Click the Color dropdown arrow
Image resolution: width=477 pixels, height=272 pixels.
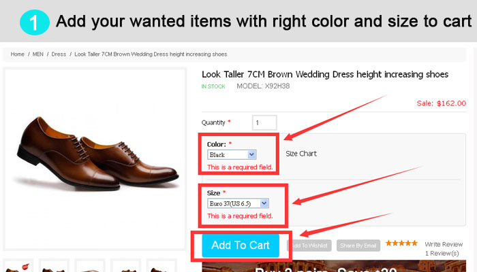[251, 154]
